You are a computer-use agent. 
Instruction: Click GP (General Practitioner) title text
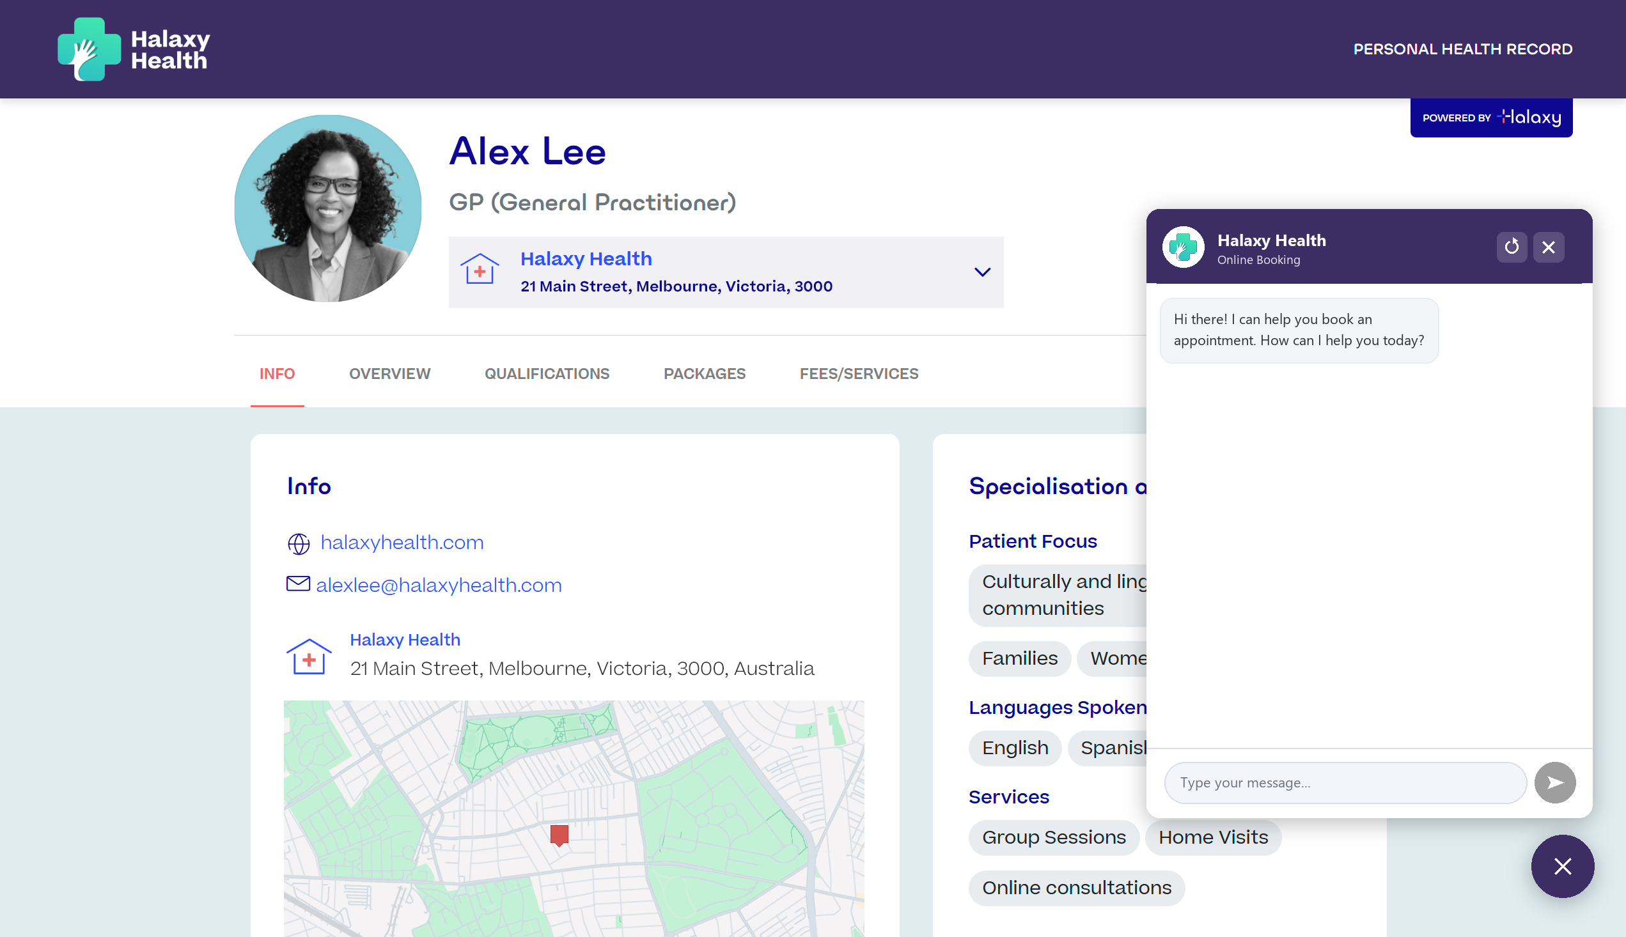pos(592,203)
